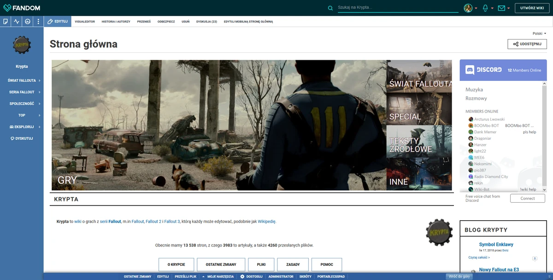
Task: Expand the Świat Fallouta sidebar menu
Action: pos(22,80)
